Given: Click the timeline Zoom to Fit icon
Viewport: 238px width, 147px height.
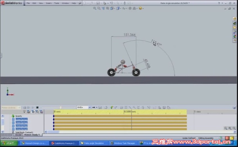Looking at the screenshot, I should coord(226,128).
